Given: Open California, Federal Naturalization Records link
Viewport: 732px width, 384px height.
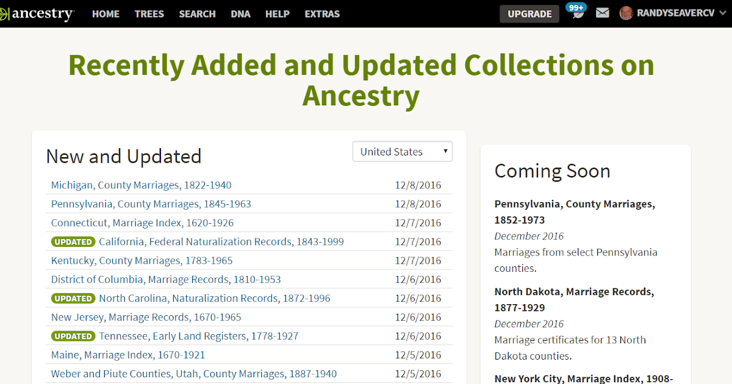Looking at the screenshot, I should tap(221, 242).
